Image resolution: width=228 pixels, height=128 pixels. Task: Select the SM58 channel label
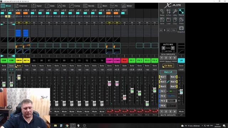pos(19,60)
